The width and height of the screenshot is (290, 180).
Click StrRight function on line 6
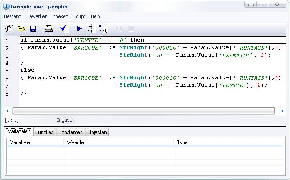pyautogui.click(x=134, y=78)
